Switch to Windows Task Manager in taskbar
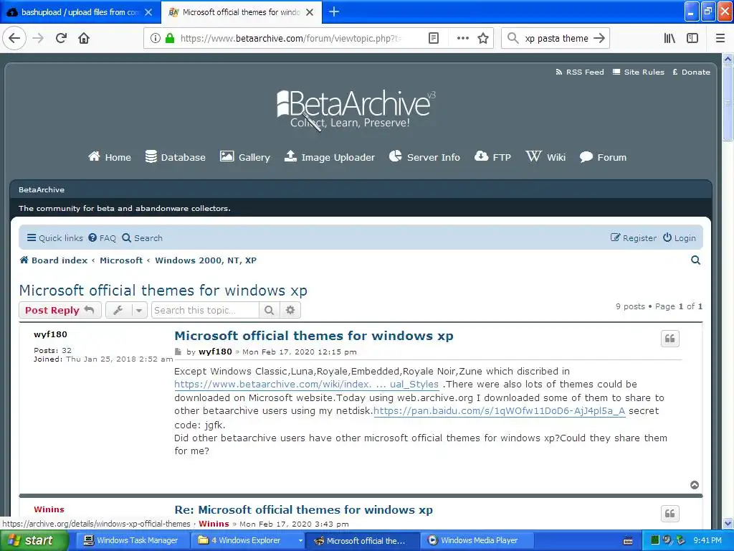 (x=133, y=540)
